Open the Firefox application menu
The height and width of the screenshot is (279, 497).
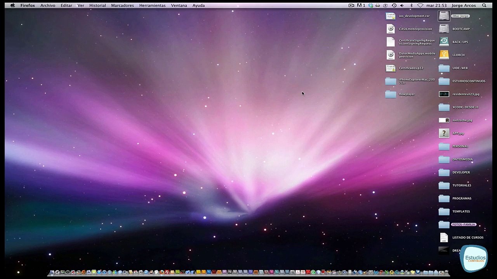pos(28,5)
